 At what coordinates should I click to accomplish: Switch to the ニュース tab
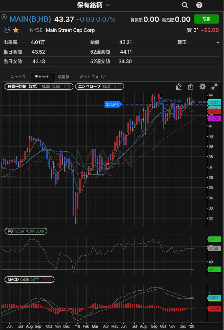(x=18, y=77)
